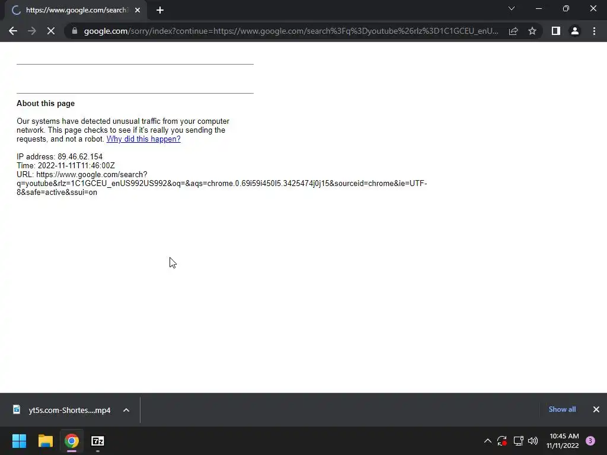Screen dimensions: 607x455
Task: View site information lock icon
Action: [75, 31]
